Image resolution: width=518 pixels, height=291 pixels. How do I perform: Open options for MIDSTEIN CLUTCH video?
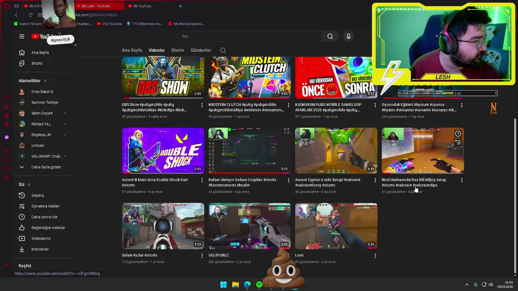289,105
